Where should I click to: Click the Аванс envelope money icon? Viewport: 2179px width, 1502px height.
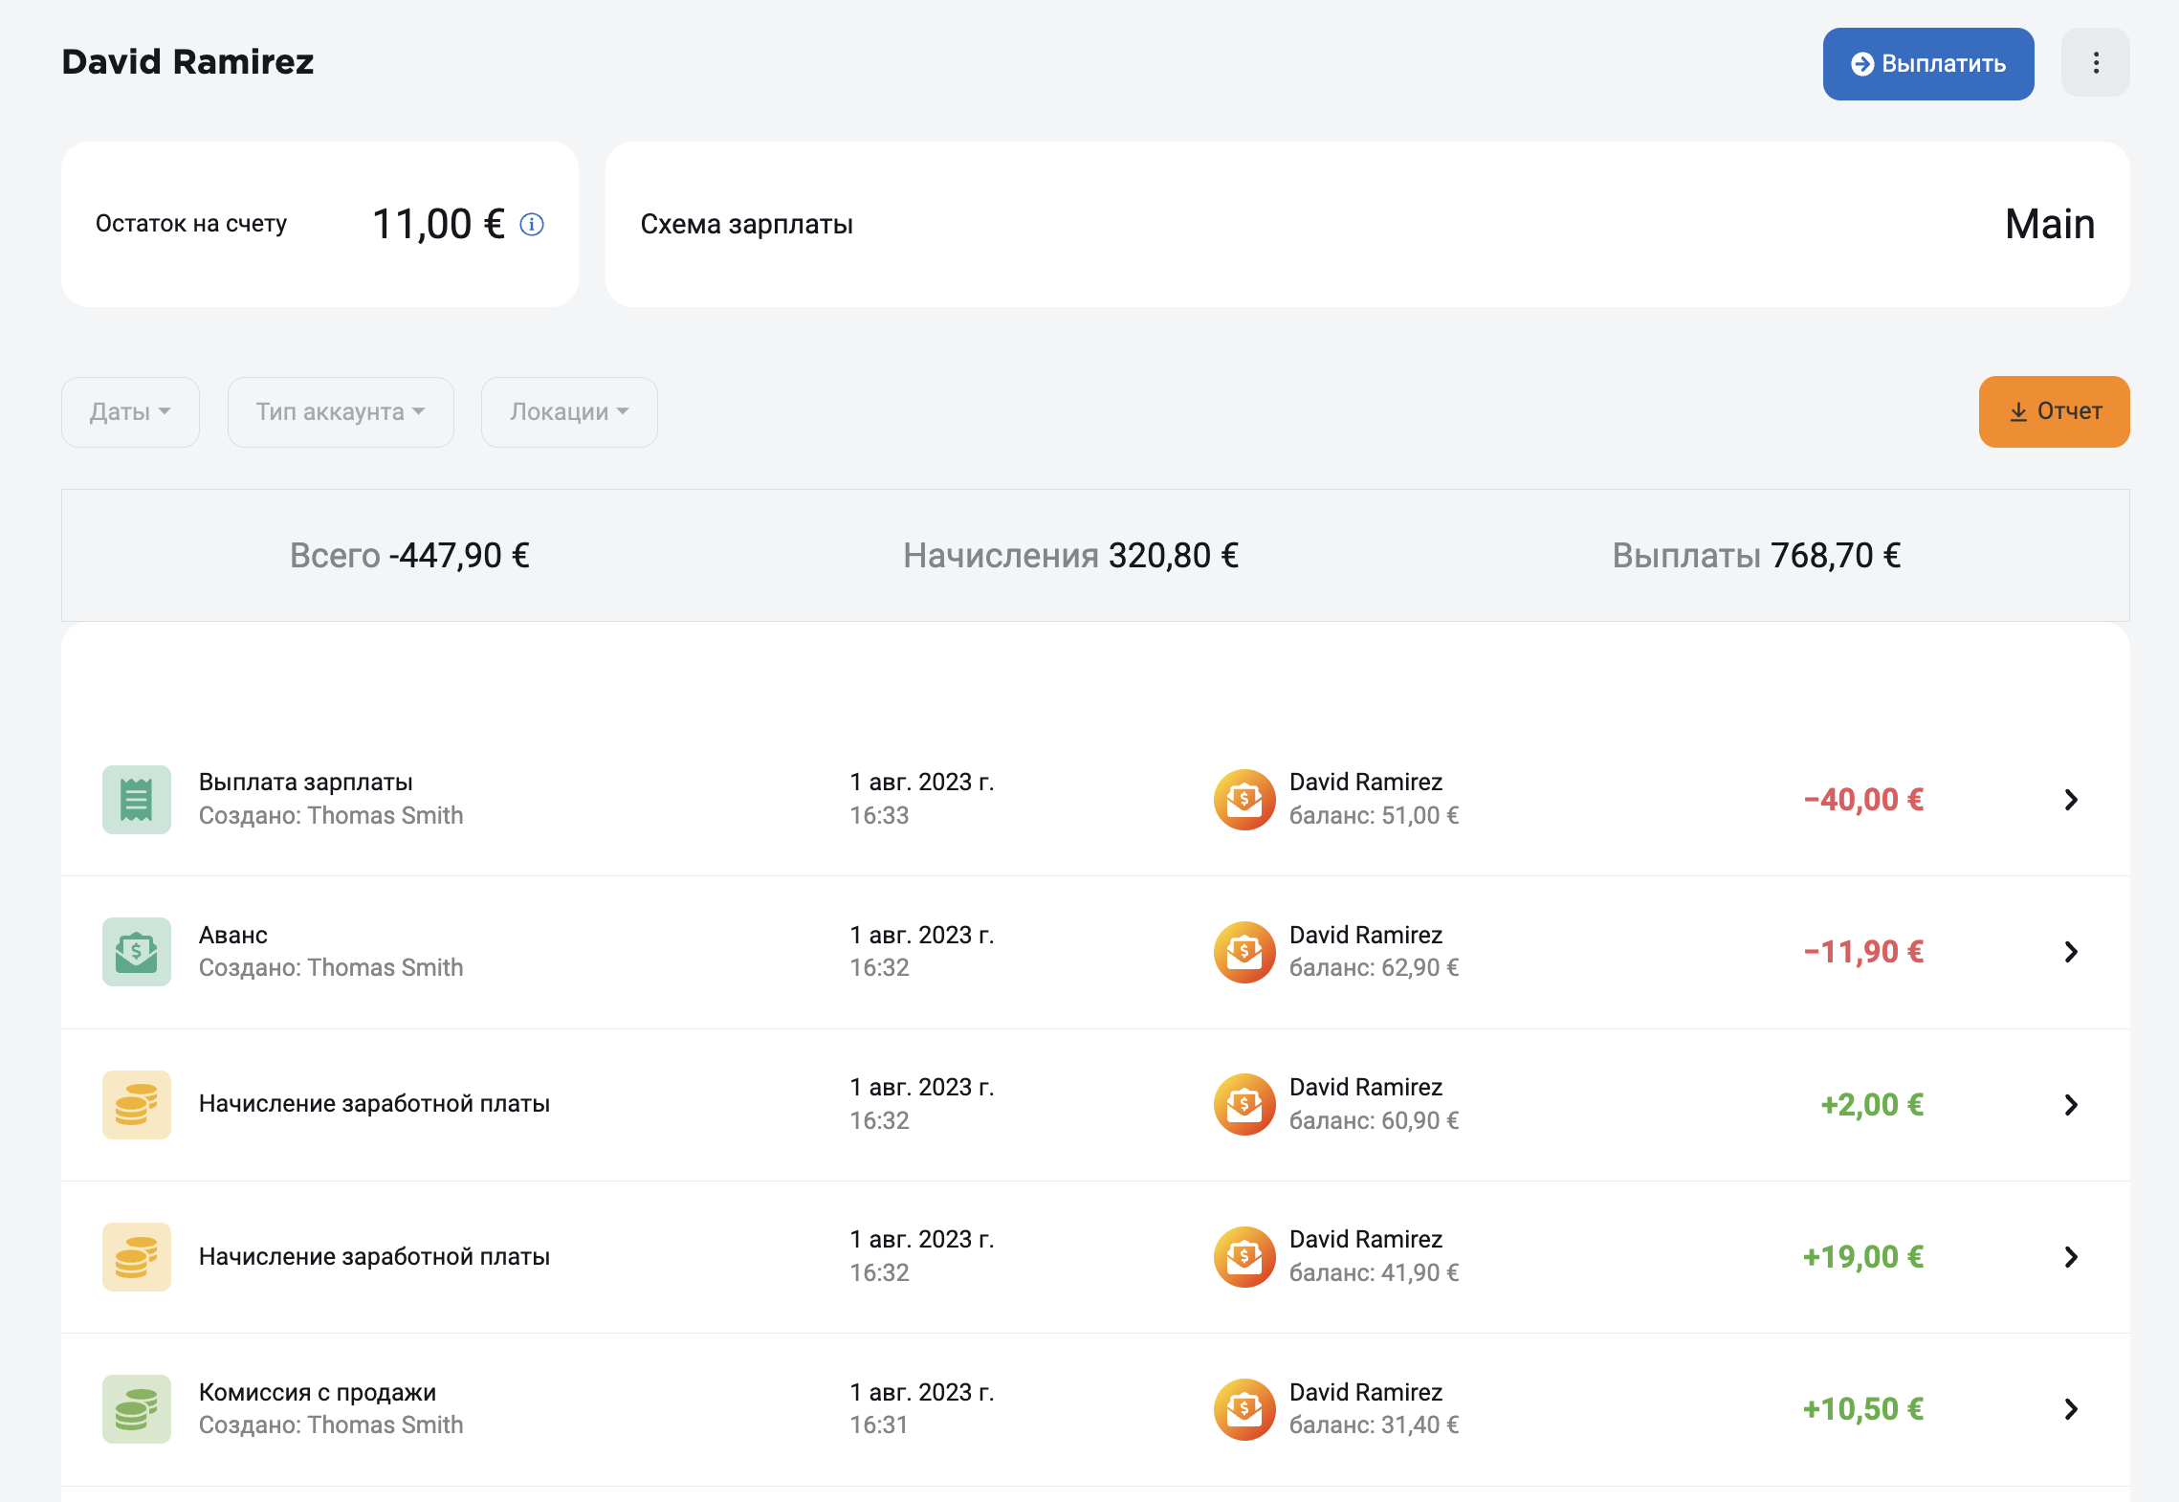[x=137, y=952]
